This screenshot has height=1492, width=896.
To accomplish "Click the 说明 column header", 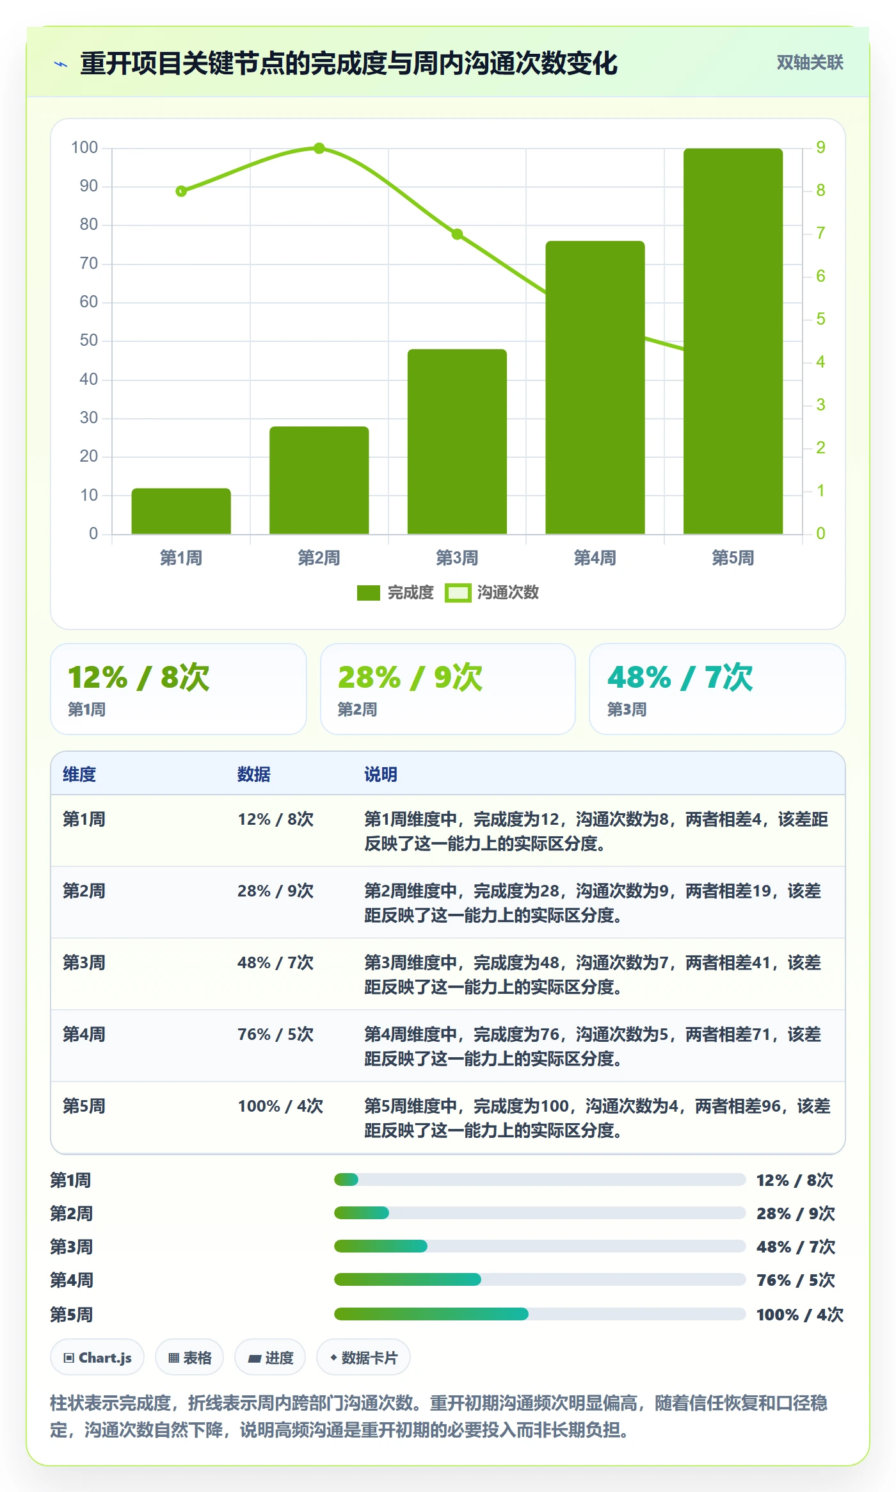I will tap(381, 774).
